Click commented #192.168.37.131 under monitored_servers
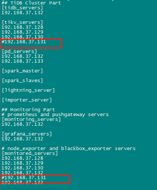The image size is (157, 190). coord(24,178)
